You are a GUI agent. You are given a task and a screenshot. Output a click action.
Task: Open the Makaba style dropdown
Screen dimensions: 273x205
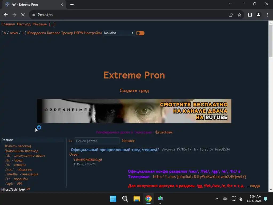coord(119,33)
